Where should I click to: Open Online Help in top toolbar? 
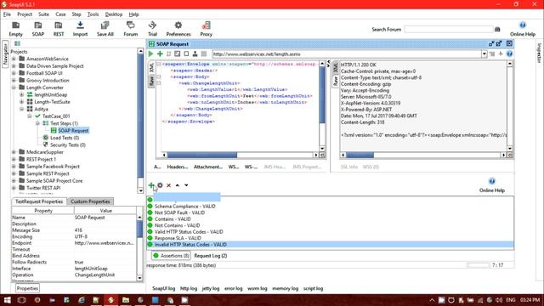(x=523, y=29)
